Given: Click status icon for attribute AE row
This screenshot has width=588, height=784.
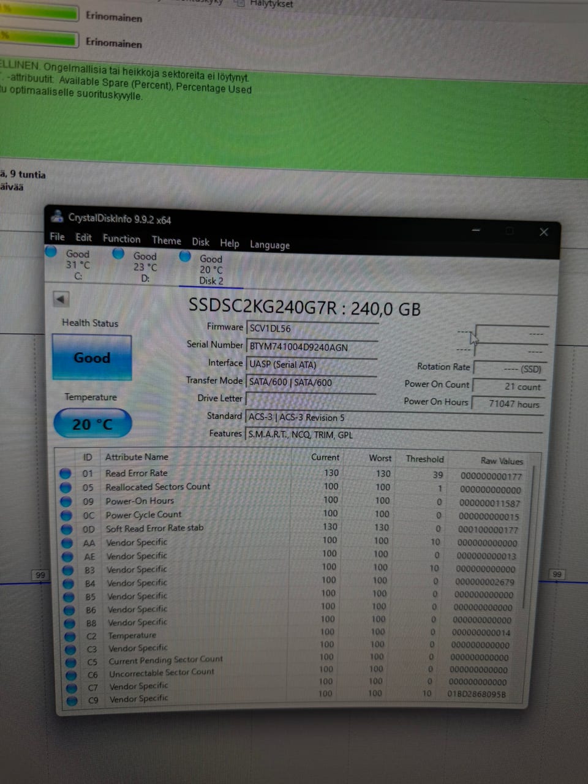Looking at the screenshot, I should 67,556.
